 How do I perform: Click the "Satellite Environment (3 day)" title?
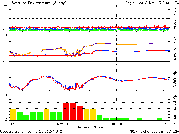coord(39,3)
